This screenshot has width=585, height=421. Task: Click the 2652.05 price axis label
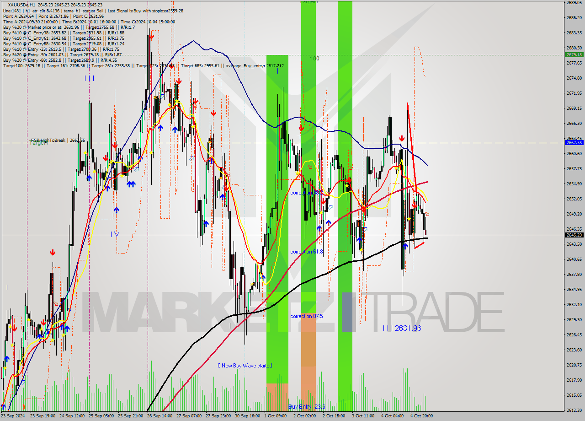pyautogui.click(x=574, y=199)
